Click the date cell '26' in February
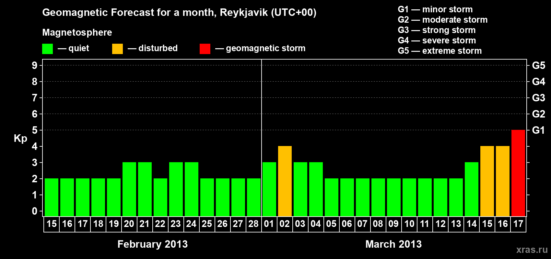This screenshot has height=259, width=551. [222, 224]
